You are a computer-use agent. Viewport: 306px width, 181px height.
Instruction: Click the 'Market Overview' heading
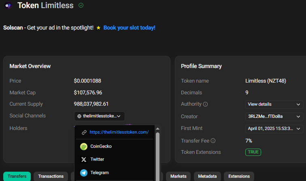click(30, 66)
